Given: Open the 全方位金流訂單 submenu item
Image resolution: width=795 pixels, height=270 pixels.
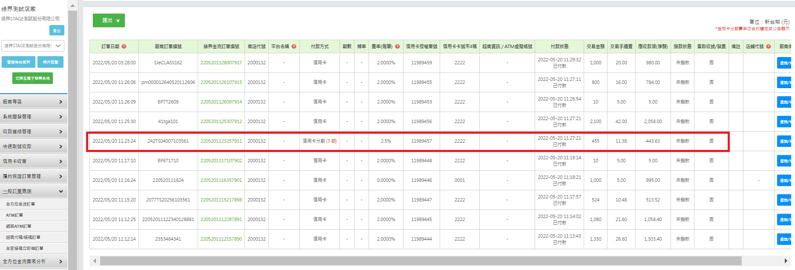Looking at the screenshot, I should point(20,204).
